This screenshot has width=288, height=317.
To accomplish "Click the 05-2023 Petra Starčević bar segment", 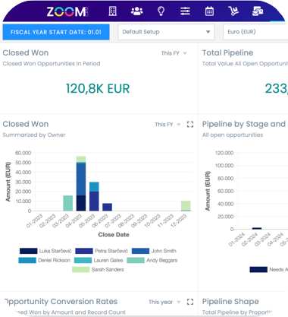I will 94,201.
